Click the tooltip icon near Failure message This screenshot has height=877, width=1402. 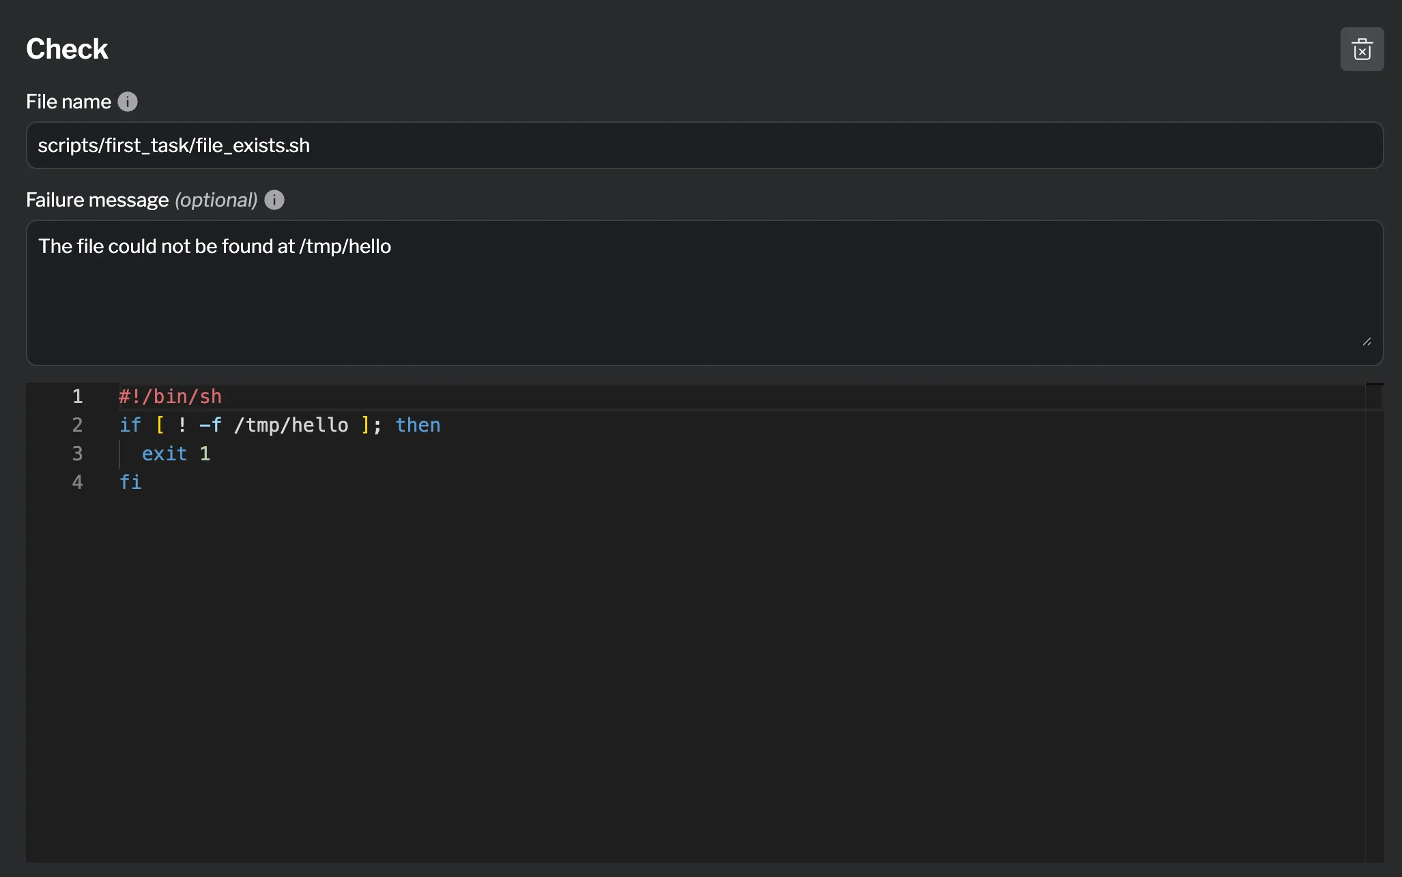[x=274, y=200]
